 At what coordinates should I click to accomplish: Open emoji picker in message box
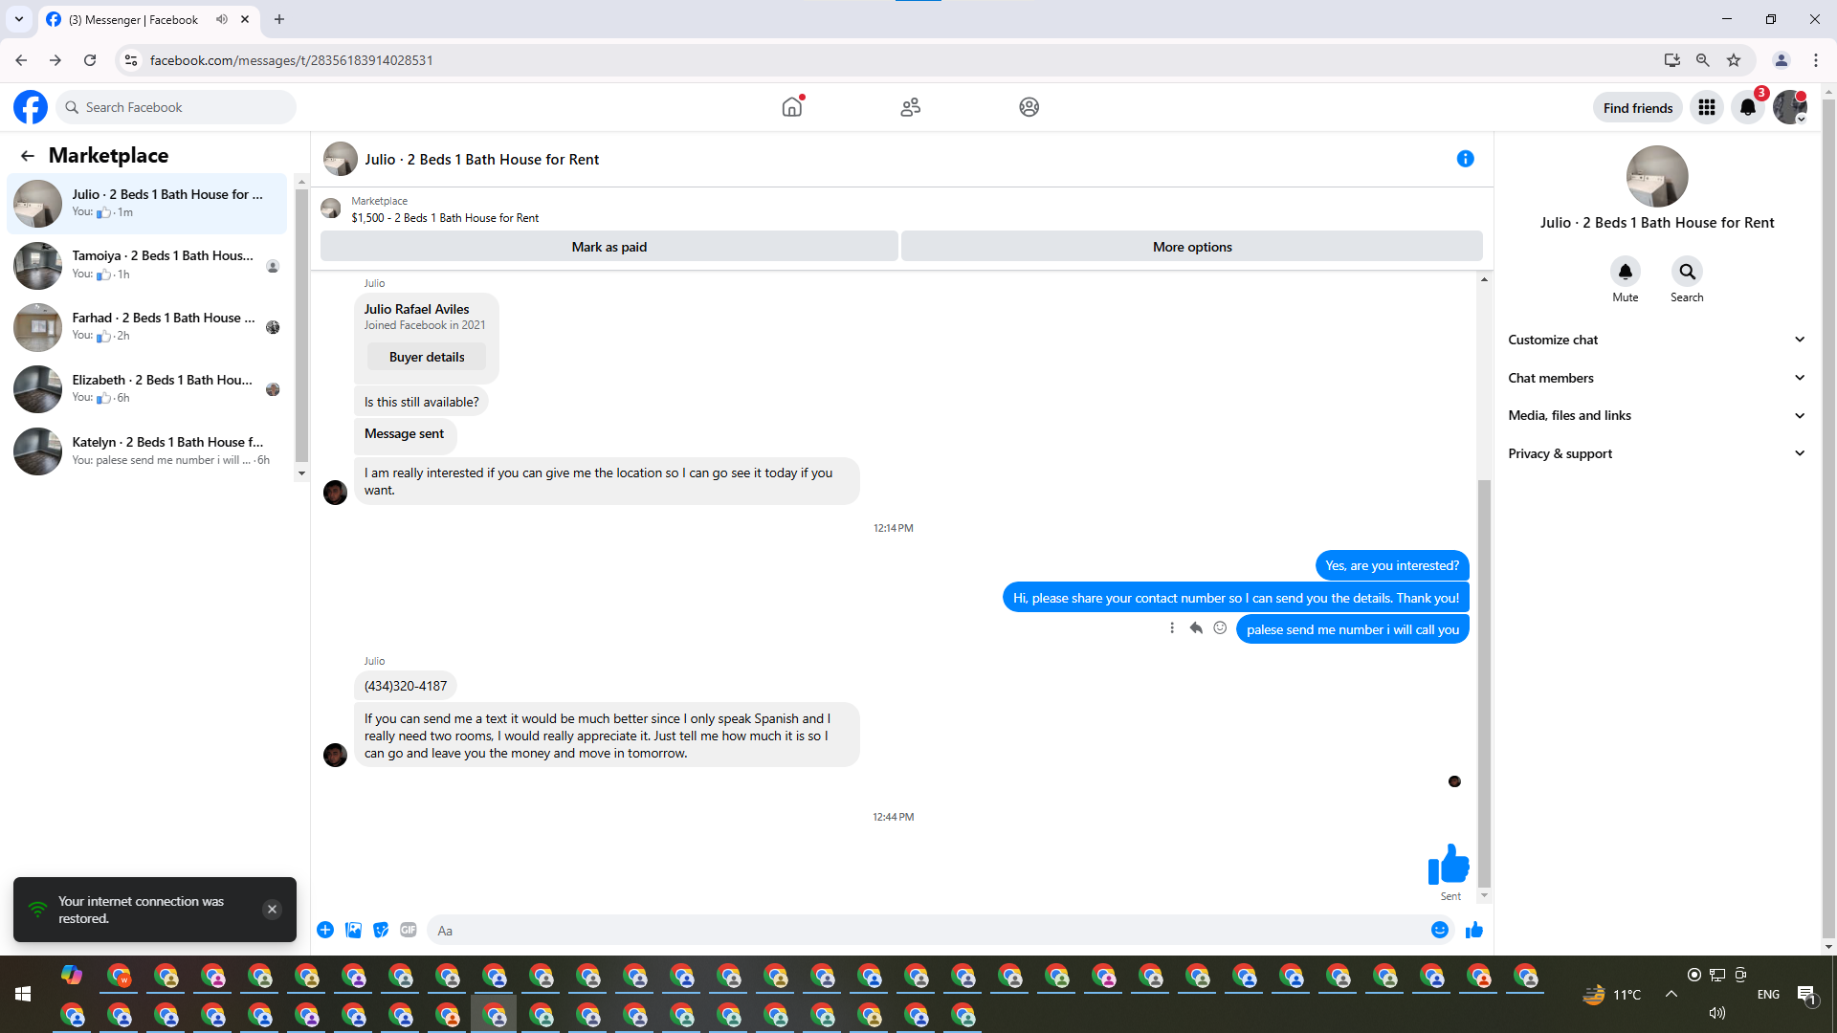pos(1439,930)
